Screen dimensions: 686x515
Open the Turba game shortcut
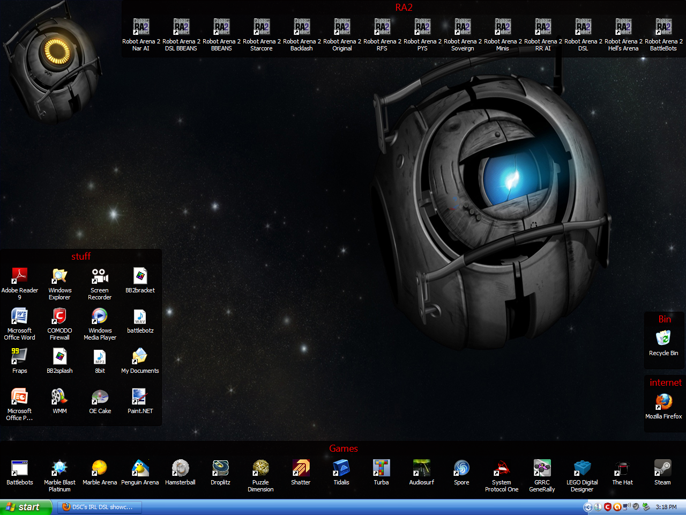point(381,472)
